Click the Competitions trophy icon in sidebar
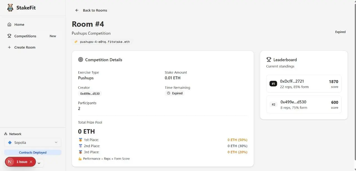This screenshot has height=171, width=356. 9,36
